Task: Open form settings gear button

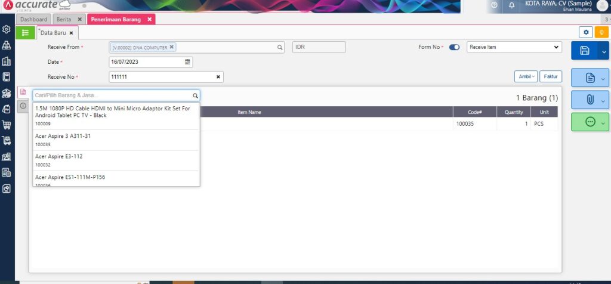Action: [x=586, y=32]
